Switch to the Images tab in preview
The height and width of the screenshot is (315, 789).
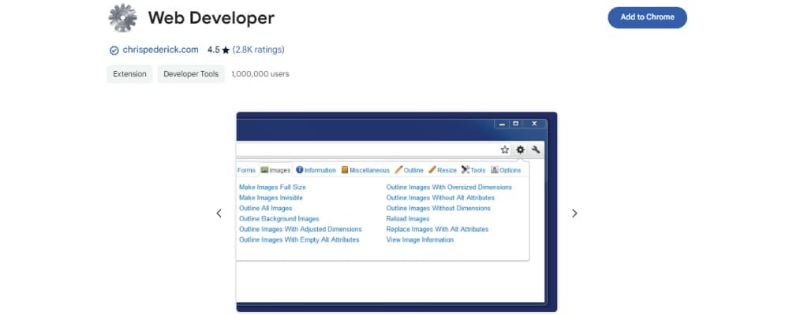[x=275, y=170]
